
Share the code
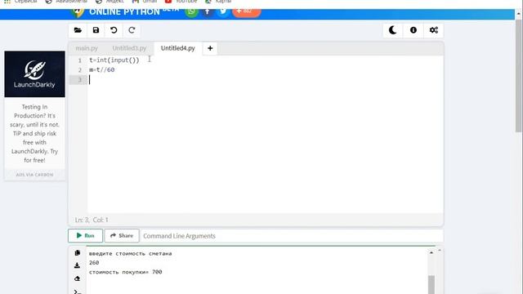click(x=122, y=236)
